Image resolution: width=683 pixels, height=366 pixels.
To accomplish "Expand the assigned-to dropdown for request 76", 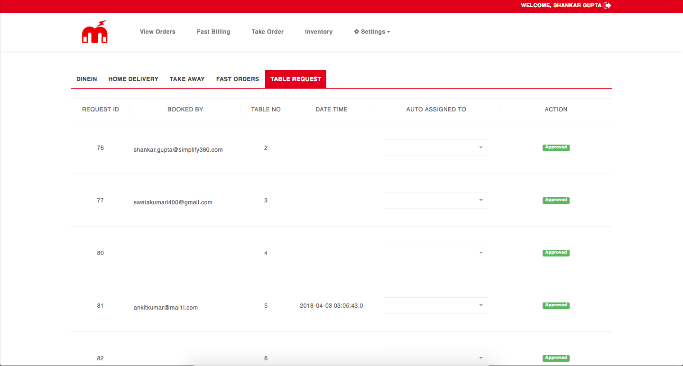I will click(436, 147).
